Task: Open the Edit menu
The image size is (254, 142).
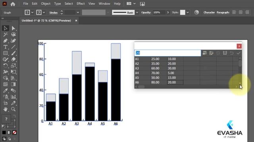Action: tap(35, 4)
